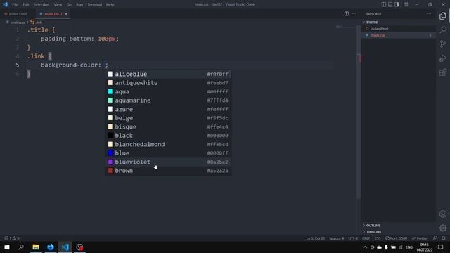Select the aliceblue suggestion
The width and height of the screenshot is (450, 253).
tap(168, 74)
